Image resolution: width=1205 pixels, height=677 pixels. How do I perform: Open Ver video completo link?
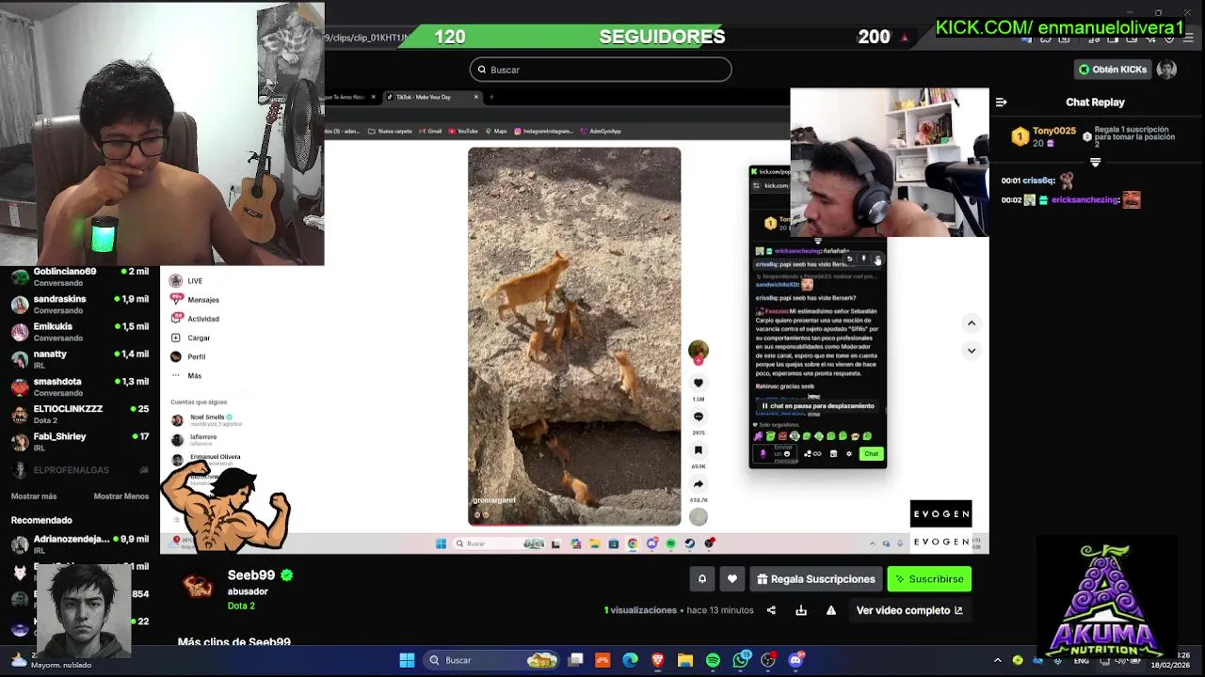click(909, 610)
